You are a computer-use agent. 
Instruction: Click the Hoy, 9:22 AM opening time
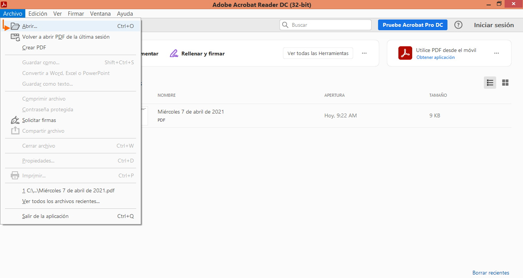(340, 115)
